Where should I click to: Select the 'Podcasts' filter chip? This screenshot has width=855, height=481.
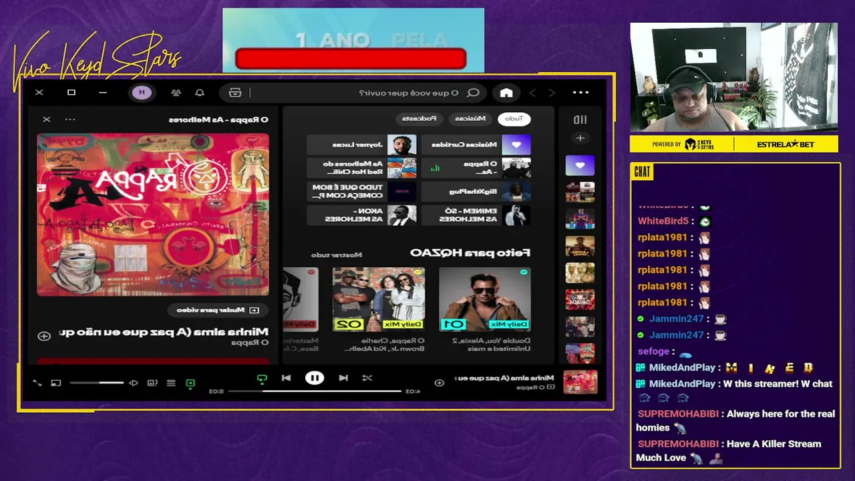click(x=419, y=119)
